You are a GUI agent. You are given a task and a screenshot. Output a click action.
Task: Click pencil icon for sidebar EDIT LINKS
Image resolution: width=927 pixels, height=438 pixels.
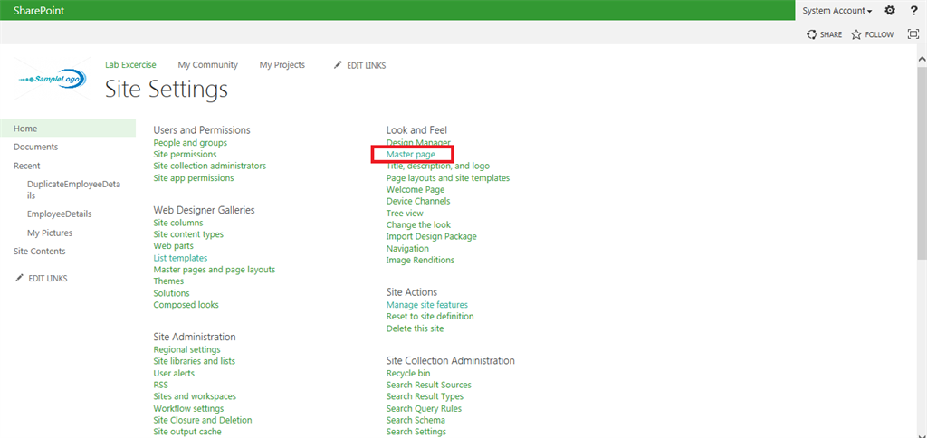pyautogui.click(x=20, y=278)
